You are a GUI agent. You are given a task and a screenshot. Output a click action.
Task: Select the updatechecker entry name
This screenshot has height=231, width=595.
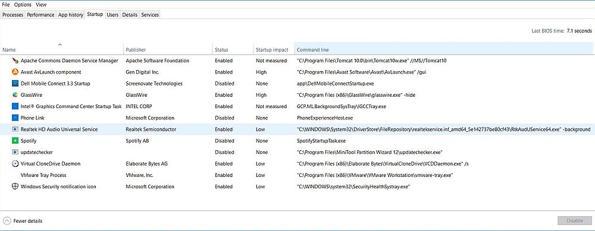(36, 152)
